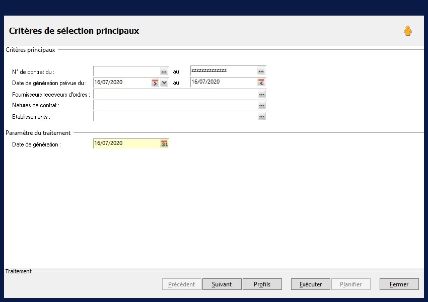Expand the start date dropdown arrow

164,83
